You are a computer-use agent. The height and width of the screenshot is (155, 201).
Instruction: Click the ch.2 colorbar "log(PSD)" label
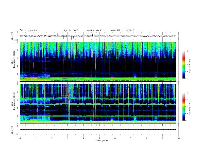(190, 108)
